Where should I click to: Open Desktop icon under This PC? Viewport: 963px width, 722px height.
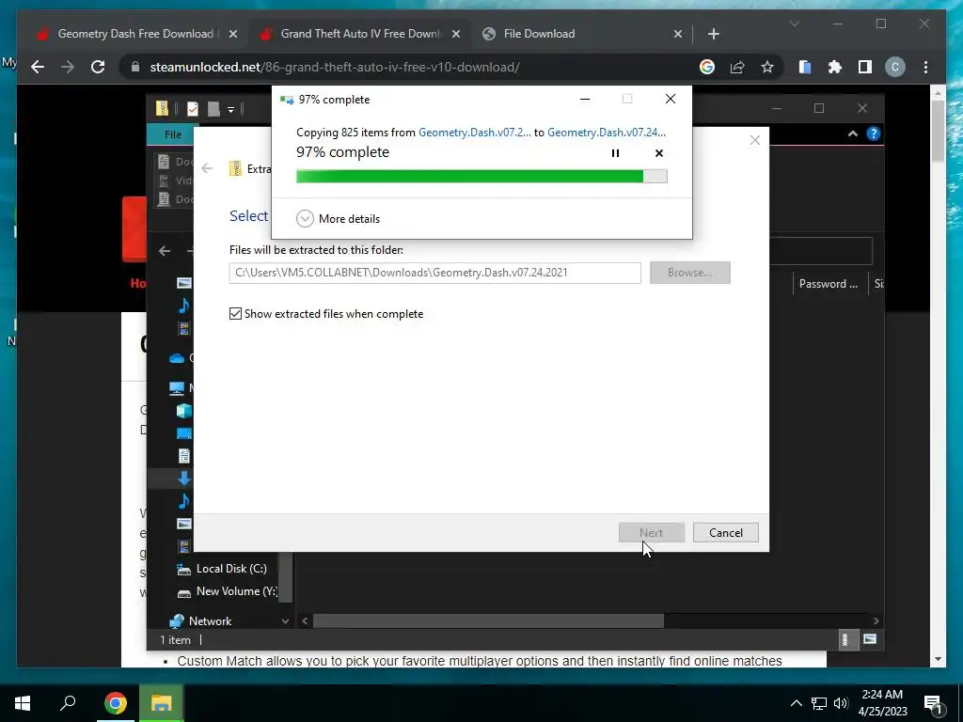[x=184, y=433]
